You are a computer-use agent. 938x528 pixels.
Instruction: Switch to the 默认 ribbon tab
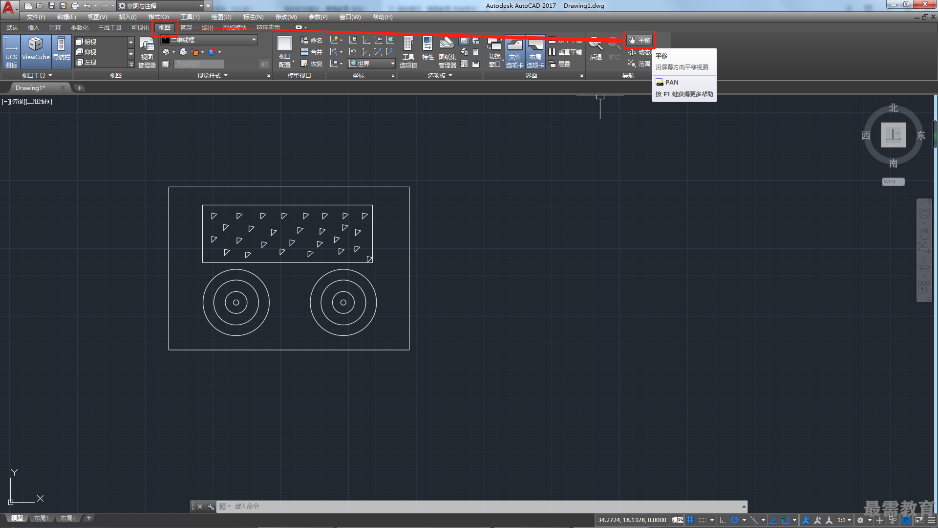coord(12,27)
